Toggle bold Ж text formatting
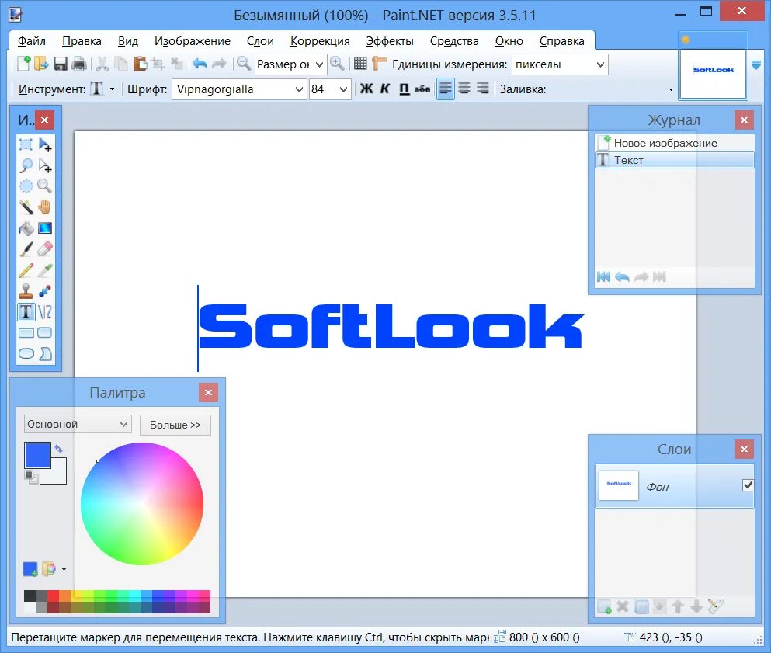771x653 pixels. tap(366, 89)
